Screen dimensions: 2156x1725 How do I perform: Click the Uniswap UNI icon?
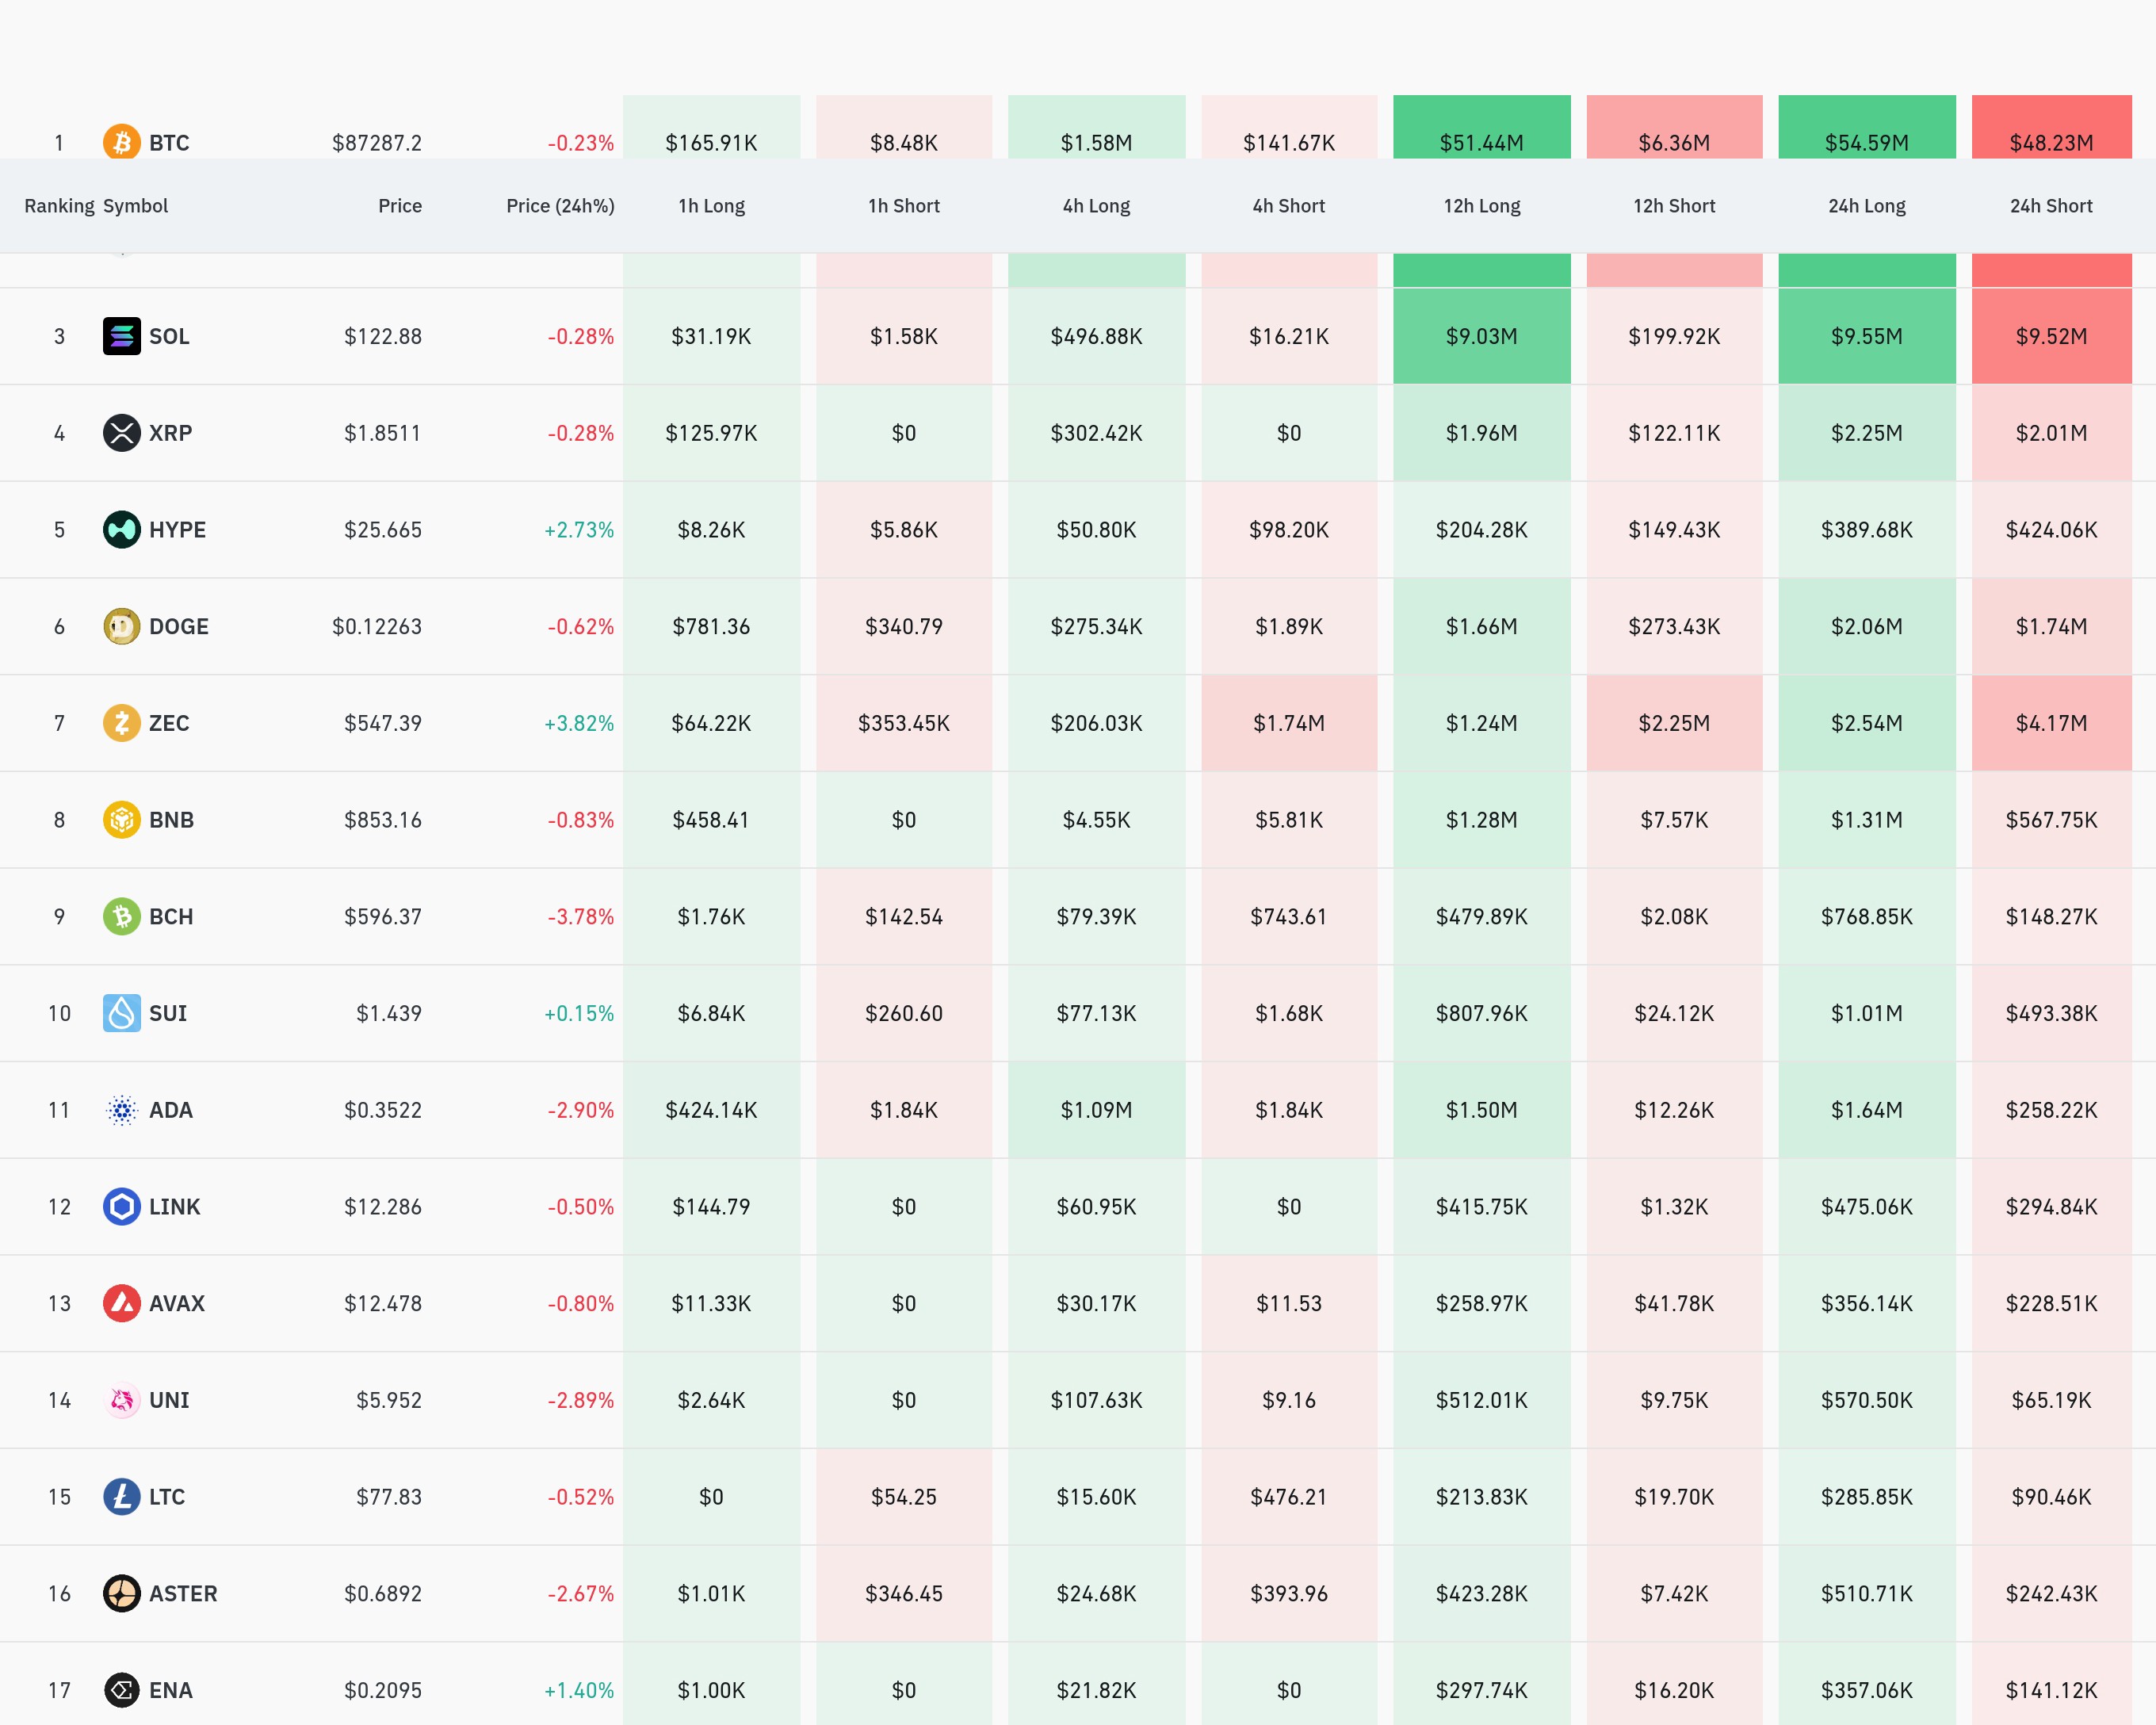pos(121,1400)
